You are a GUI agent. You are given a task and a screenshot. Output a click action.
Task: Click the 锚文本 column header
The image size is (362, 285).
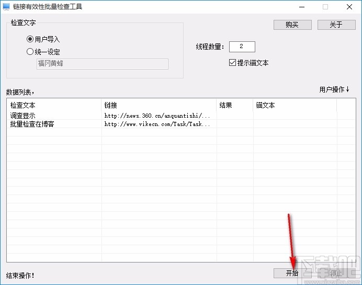tap(295, 105)
